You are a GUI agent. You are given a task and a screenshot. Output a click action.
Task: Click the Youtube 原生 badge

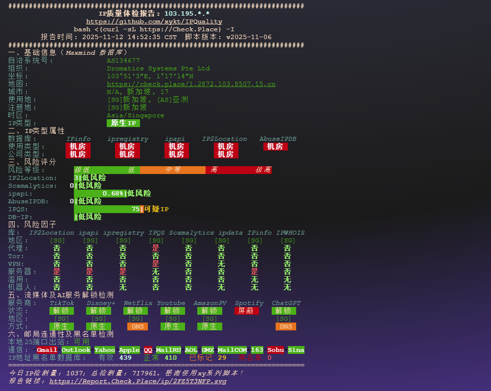pyautogui.click(x=172, y=326)
